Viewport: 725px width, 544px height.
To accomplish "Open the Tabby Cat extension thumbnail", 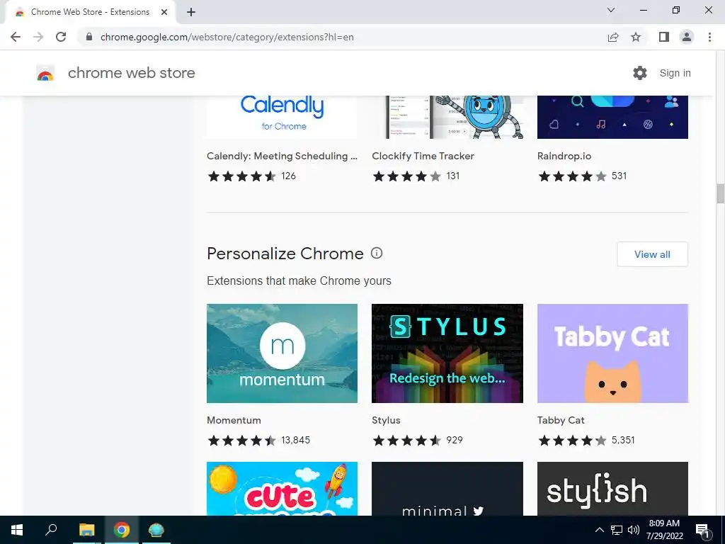I will (x=612, y=353).
